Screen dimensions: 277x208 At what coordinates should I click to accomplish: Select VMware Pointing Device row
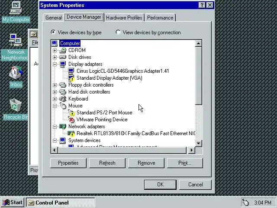click(x=102, y=120)
